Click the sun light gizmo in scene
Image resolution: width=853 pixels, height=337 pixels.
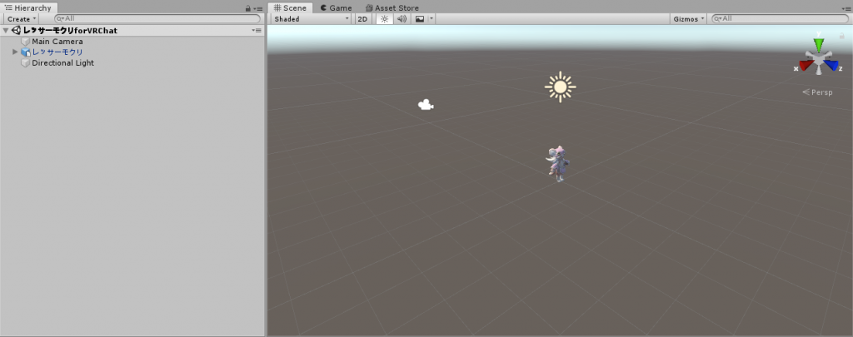(560, 87)
